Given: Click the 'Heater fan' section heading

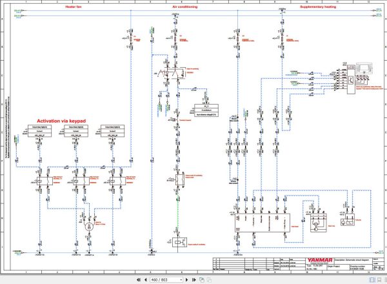Looking at the screenshot, I should [x=74, y=6].
